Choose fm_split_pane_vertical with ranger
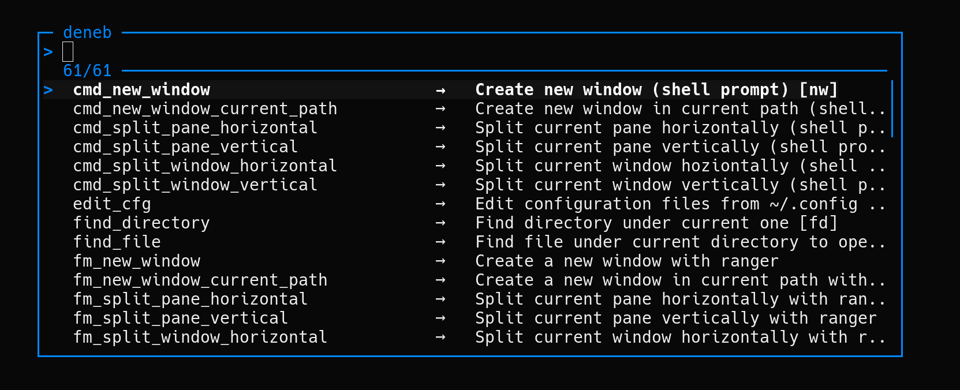Viewport: 960px width, 390px height. (x=180, y=318)
